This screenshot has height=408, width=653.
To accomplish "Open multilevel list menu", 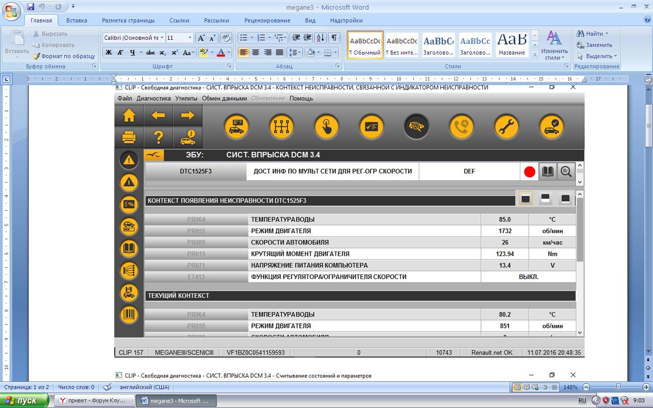I will [280, 38].
